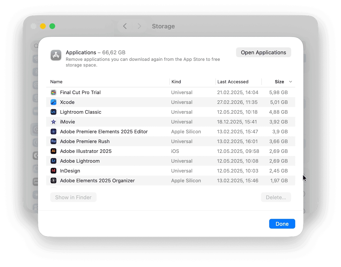
Task: Click the Xcode app icon
Action: coord(53,102)
